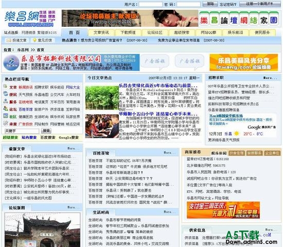Click the 社区 row icon in hot navigation
Screen dimensions: 283x247
(6, 116)
